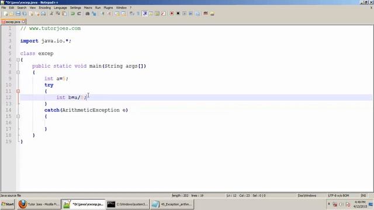Open the Search menu
Image resolution: width=374 pixels, height=210 pixels.
pos(22,8)
